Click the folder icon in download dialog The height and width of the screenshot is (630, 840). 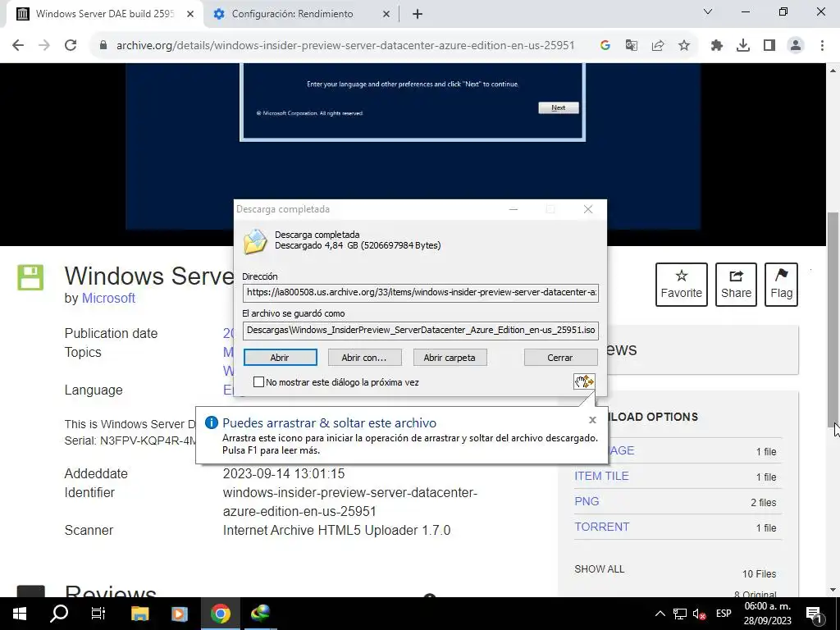point(256,241)
